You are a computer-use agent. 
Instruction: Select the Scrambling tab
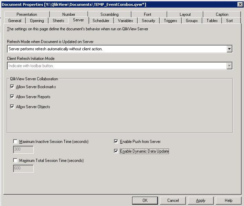pyautogui.click(x=109, y=14)
